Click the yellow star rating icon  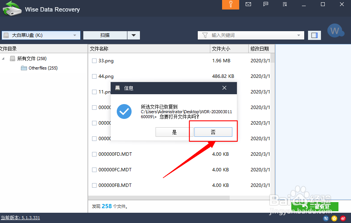pyautogui.click(x=334, y=218)
